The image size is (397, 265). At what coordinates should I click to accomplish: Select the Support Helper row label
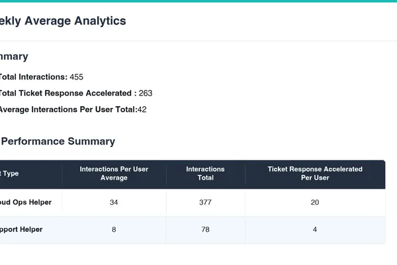(x=21, y=229)
